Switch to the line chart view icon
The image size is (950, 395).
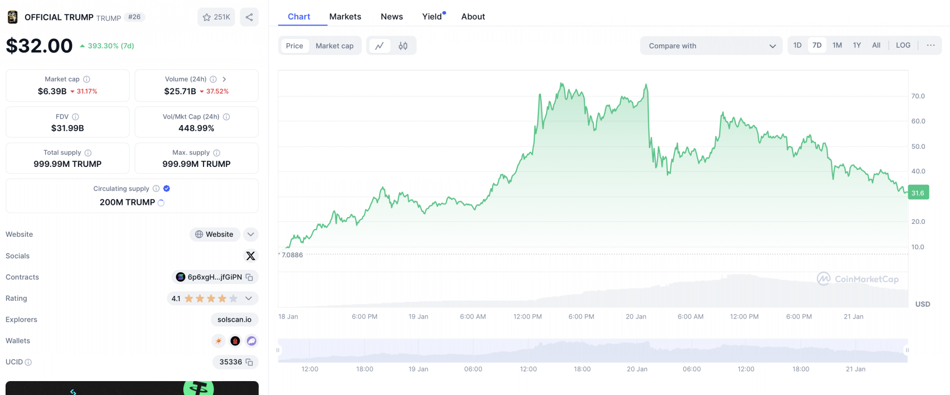[x=379, y=46]
